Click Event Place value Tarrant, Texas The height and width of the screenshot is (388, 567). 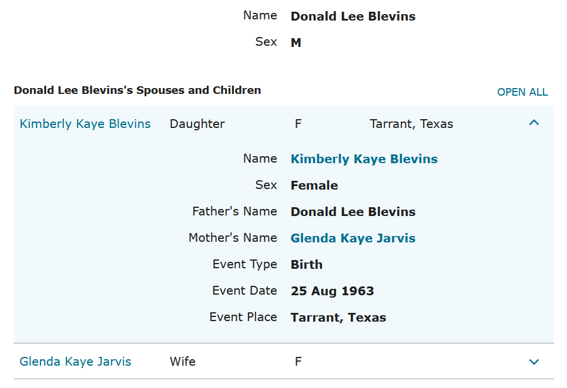338,318
